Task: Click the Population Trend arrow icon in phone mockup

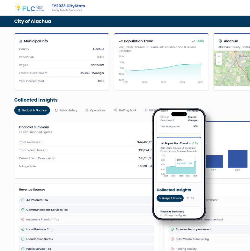Action: tap(162, 143)
